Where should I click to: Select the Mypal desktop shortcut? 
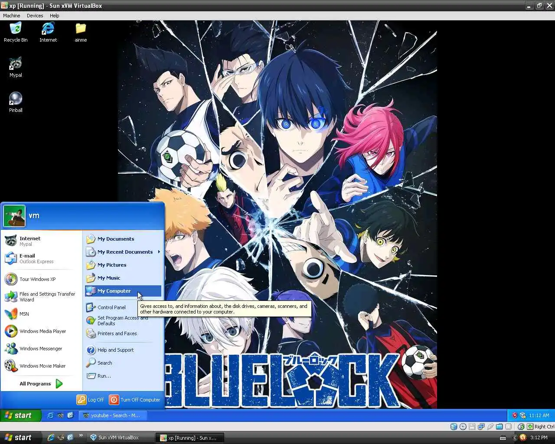point(16,67)
